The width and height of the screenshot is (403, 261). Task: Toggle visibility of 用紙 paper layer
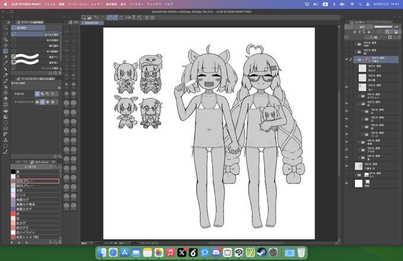point(347,183)
